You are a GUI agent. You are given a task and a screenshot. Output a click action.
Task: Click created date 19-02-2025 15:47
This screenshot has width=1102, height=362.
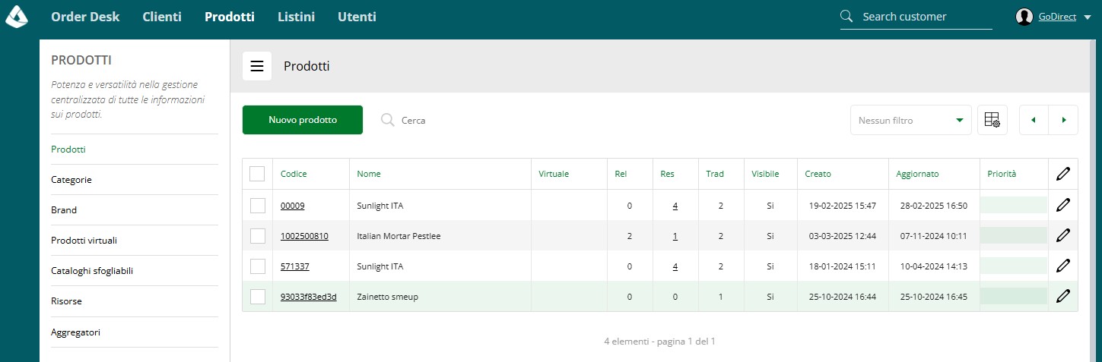[x=843, y=206]
